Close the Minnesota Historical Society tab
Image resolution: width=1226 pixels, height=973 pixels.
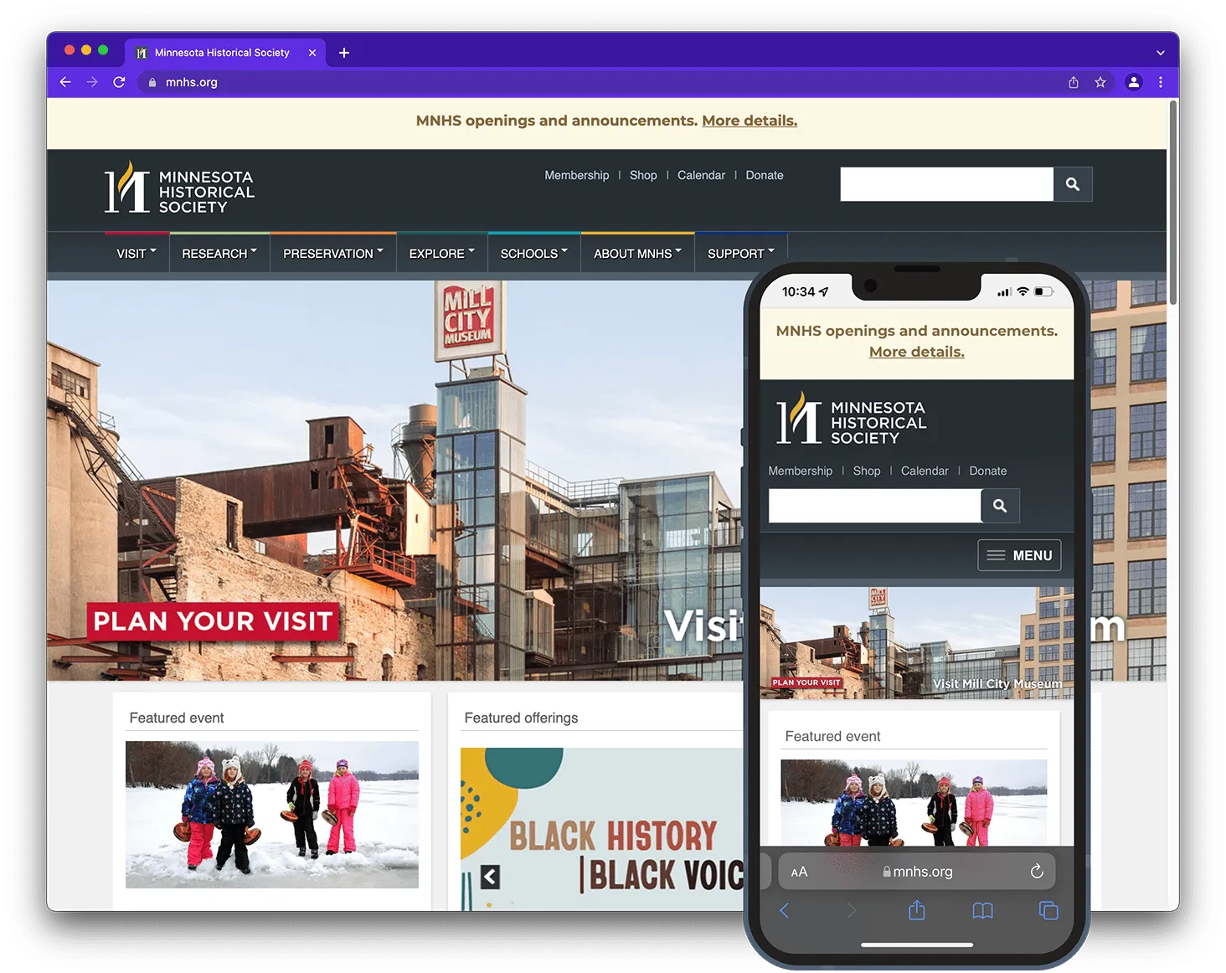[x=312, y=53]
